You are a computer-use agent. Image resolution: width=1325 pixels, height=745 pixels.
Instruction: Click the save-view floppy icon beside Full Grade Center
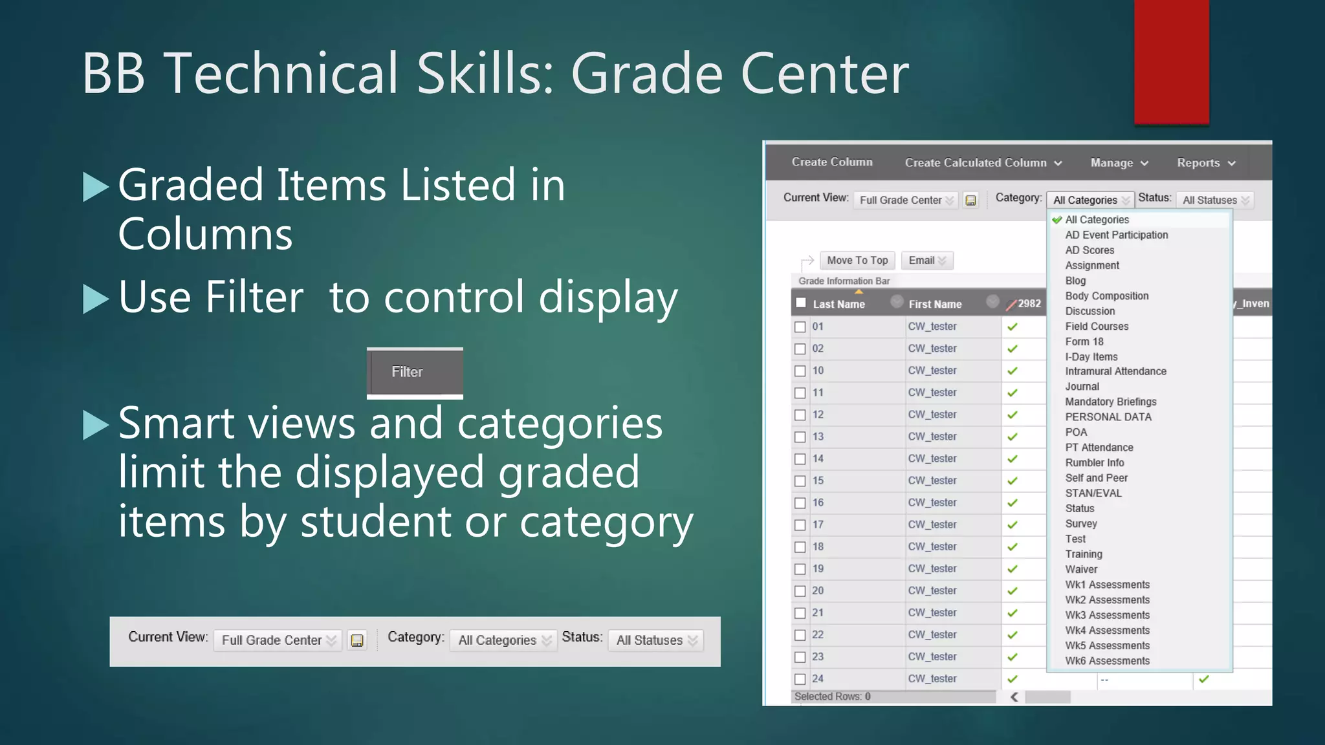970,200
